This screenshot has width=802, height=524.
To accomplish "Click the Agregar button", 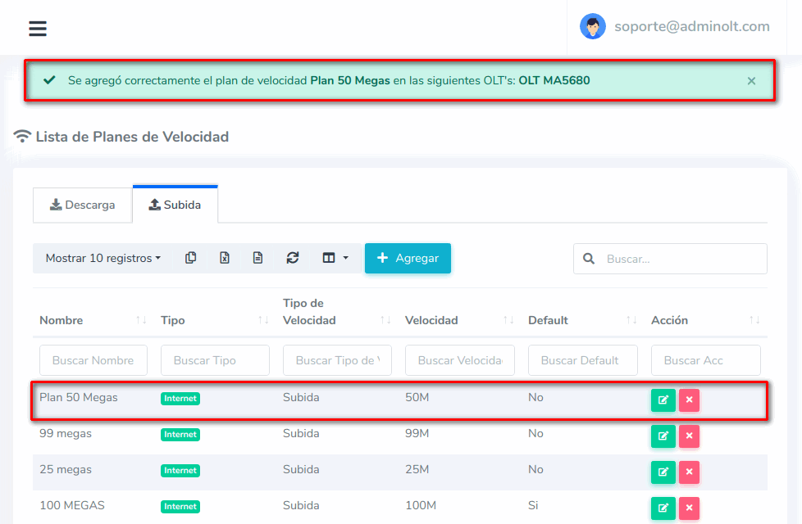I will point(408,258).
